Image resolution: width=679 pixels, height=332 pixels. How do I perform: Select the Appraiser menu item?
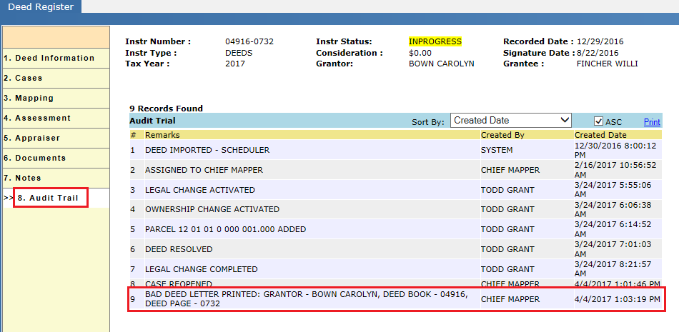click(x=56, y=138)
